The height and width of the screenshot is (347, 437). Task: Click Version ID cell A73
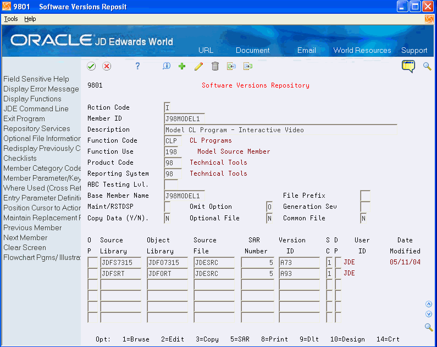299,262
